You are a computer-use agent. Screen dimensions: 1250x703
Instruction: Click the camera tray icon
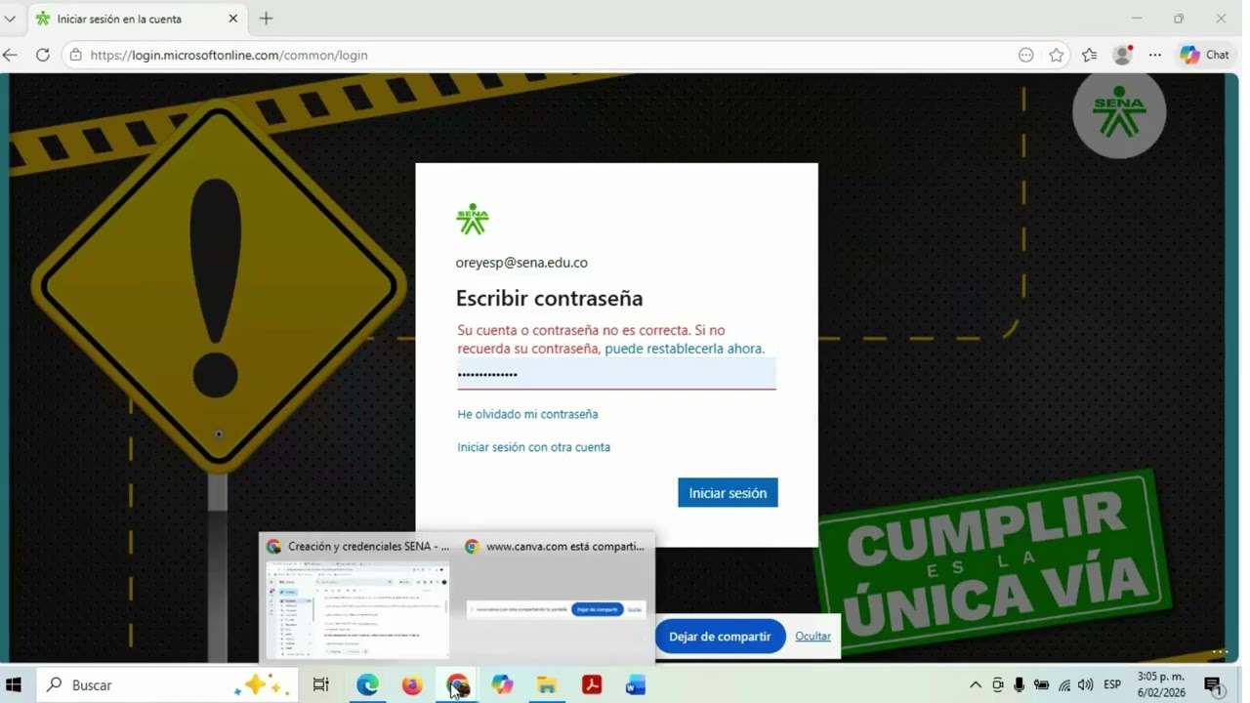coord(997,685)
